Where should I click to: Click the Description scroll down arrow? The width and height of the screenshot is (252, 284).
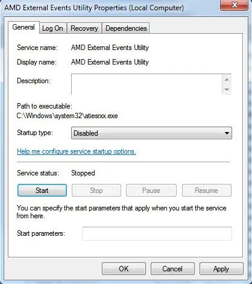(227, 89)
